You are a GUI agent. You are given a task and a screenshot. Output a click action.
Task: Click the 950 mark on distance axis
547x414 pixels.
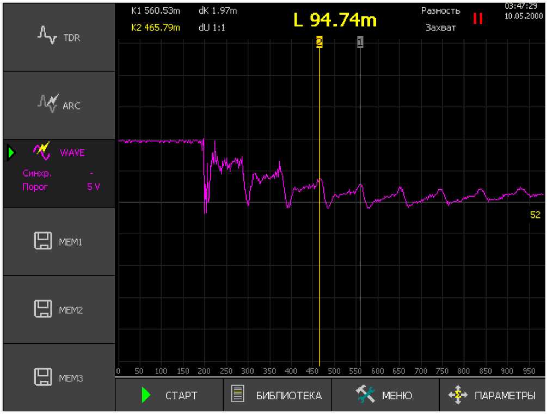click(x=529, y=371)
